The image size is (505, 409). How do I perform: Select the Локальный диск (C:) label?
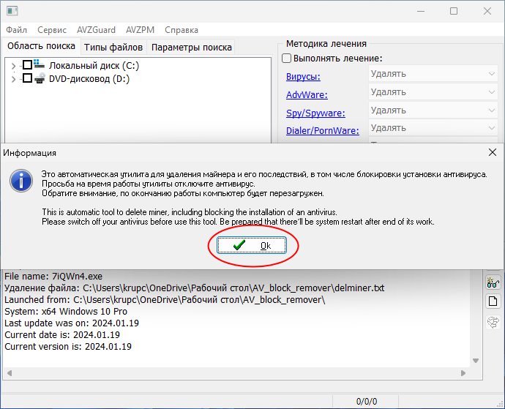click(94, 66)
